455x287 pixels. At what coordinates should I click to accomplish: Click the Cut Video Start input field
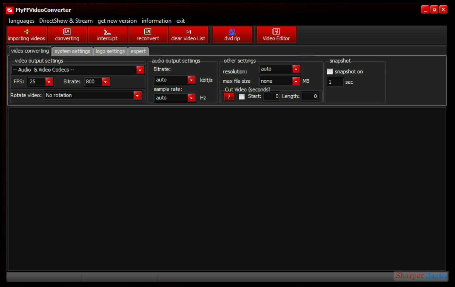(271, 97)
